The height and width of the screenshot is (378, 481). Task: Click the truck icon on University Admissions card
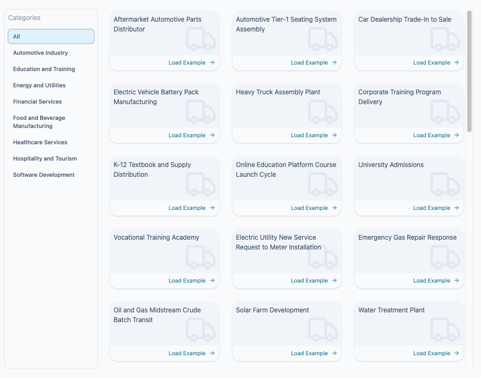[x=445, y=184]
